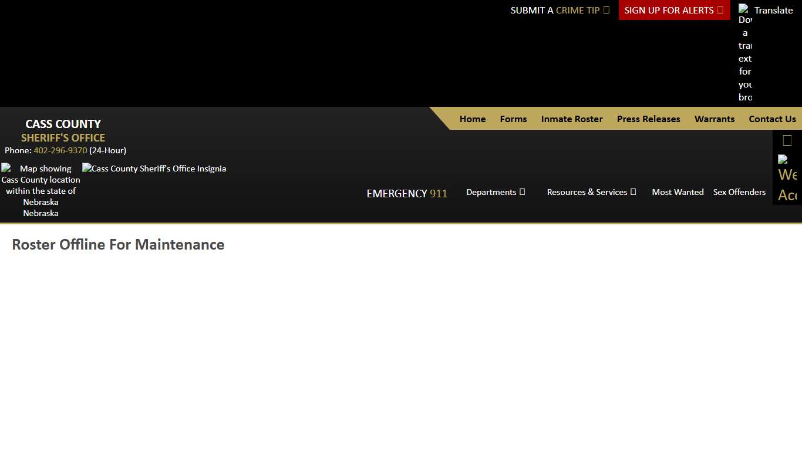Open the Forms menu item
Viewport: 802px width, 451px height.
point(513,119)
